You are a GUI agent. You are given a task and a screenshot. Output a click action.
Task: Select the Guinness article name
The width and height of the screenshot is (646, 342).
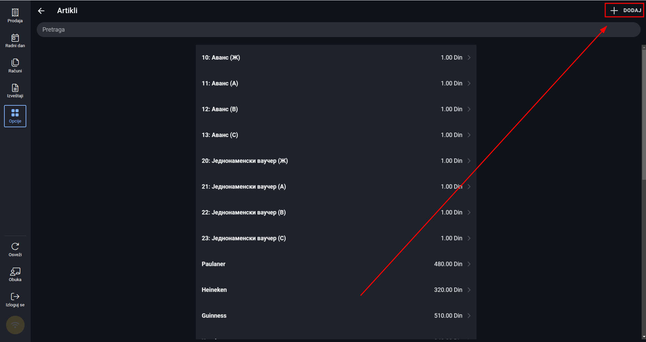coord(214,316)
